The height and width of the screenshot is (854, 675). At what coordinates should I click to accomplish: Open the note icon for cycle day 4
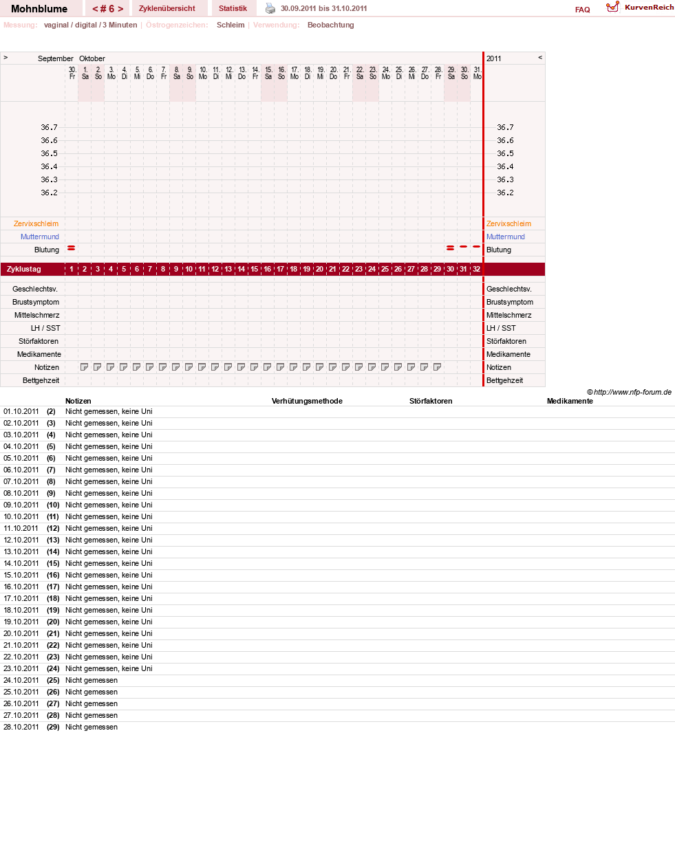point(111,367)
